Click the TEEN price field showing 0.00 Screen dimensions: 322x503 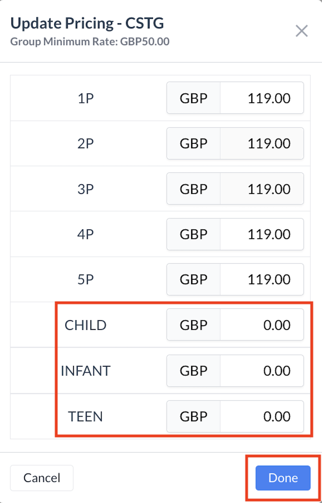[262, 416]
